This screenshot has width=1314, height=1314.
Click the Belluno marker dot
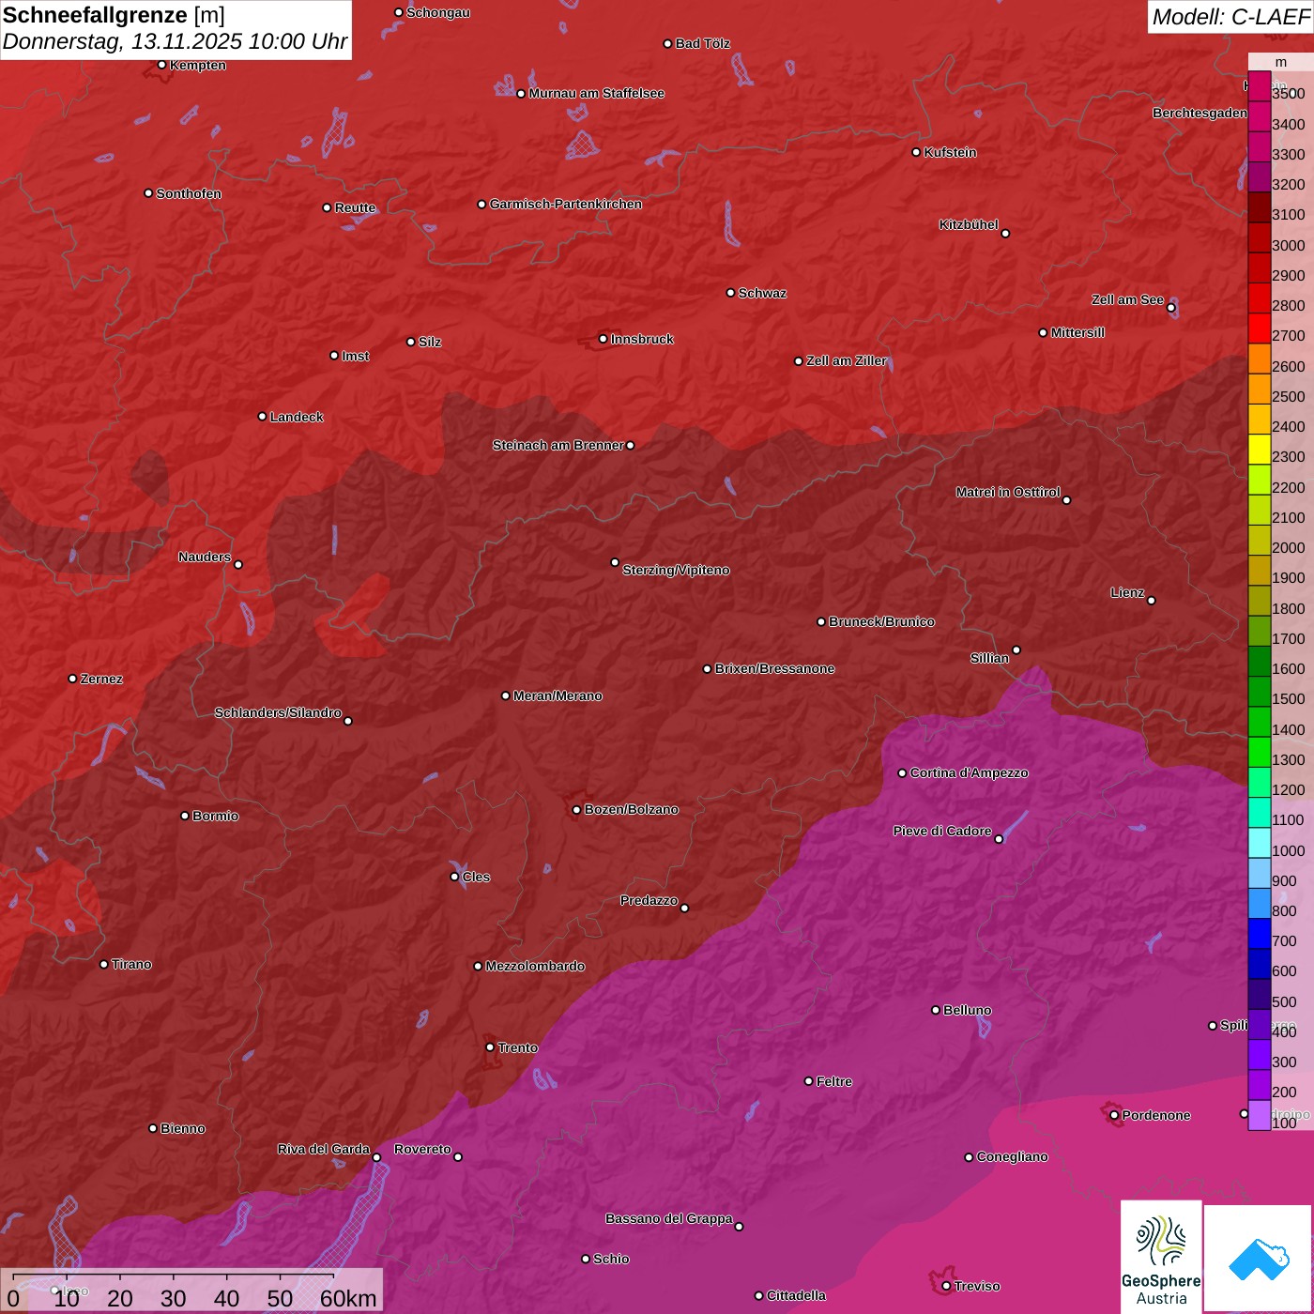pos(936,1010)
